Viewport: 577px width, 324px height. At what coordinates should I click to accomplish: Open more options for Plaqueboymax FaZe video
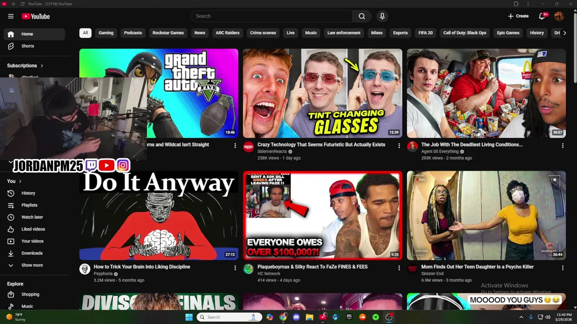pos(398,268)
